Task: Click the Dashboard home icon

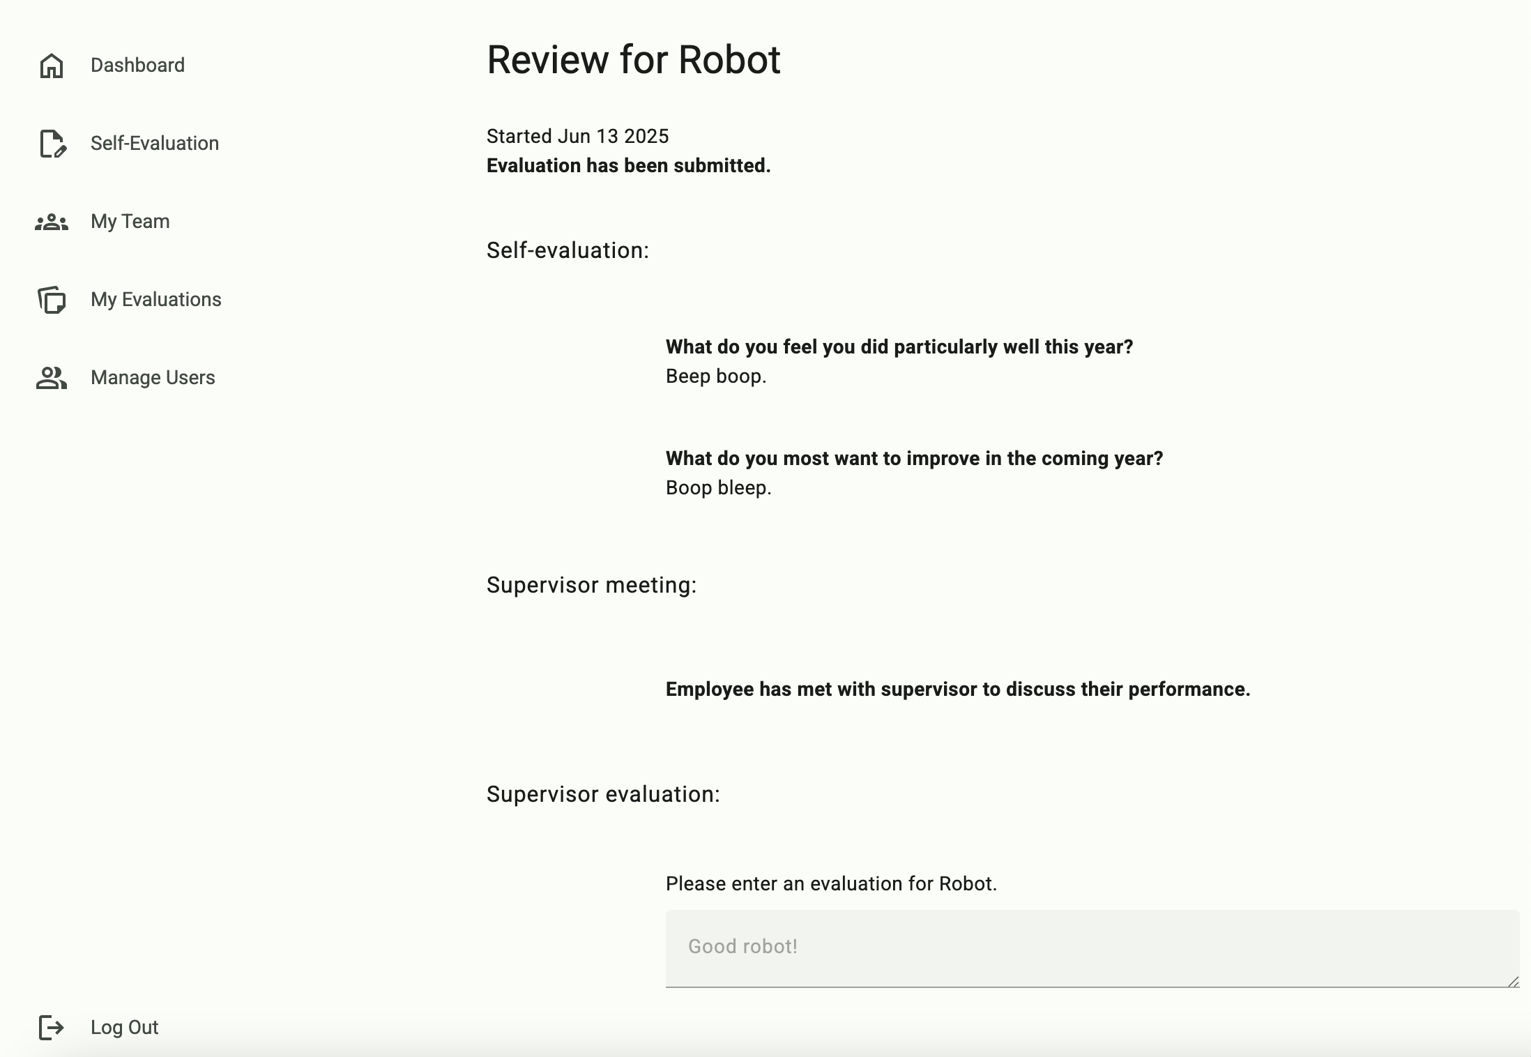Action: pos(50,65)
